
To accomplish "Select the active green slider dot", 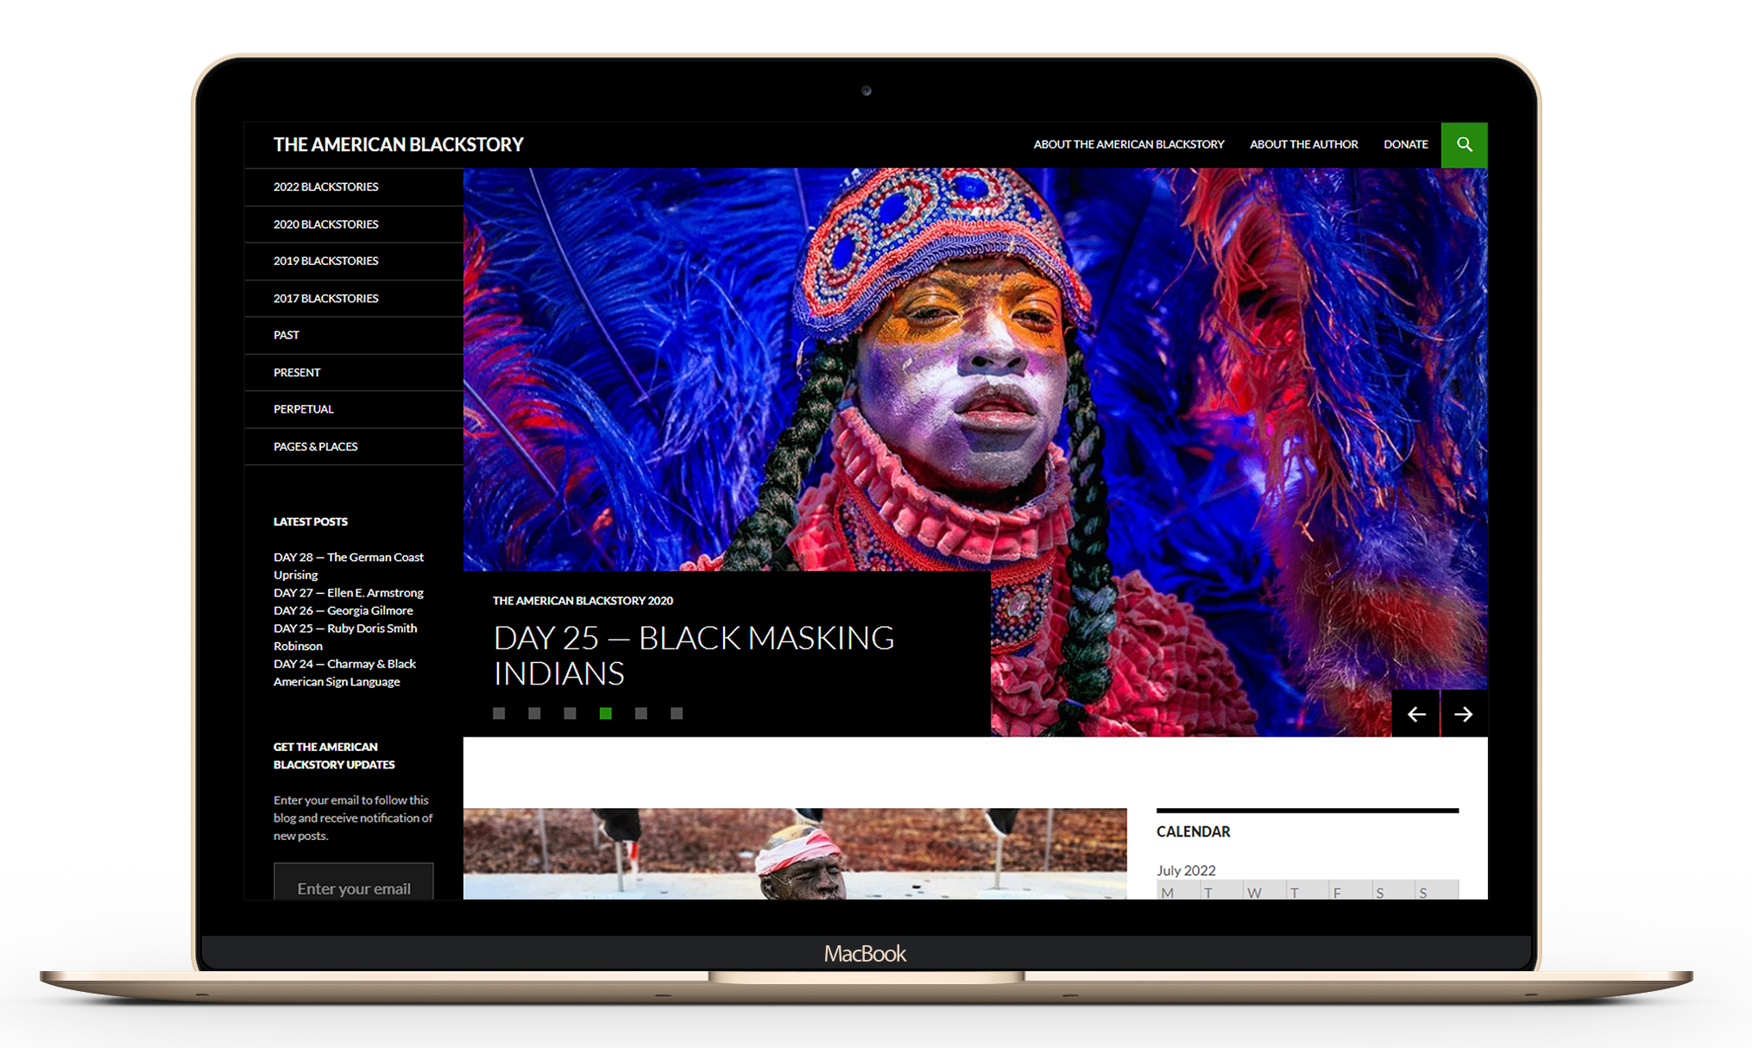I will click(x=606, y=713).
